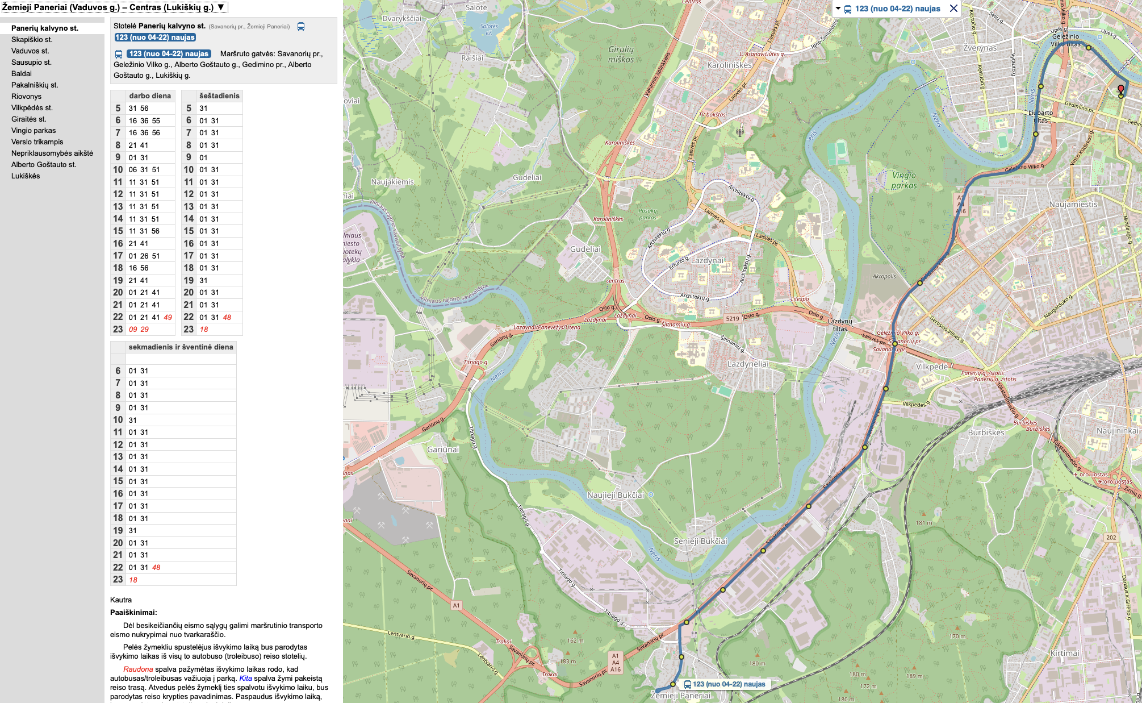Click weekday 05:31 departure time
Image resolution: width=1142 pixels, height=703 pixels.
click(132, 108)
